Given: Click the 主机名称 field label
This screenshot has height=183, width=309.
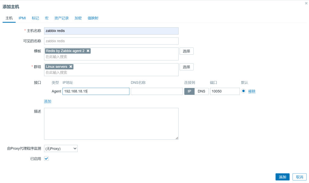Looking at the screenshot, I should coord(34,31).
